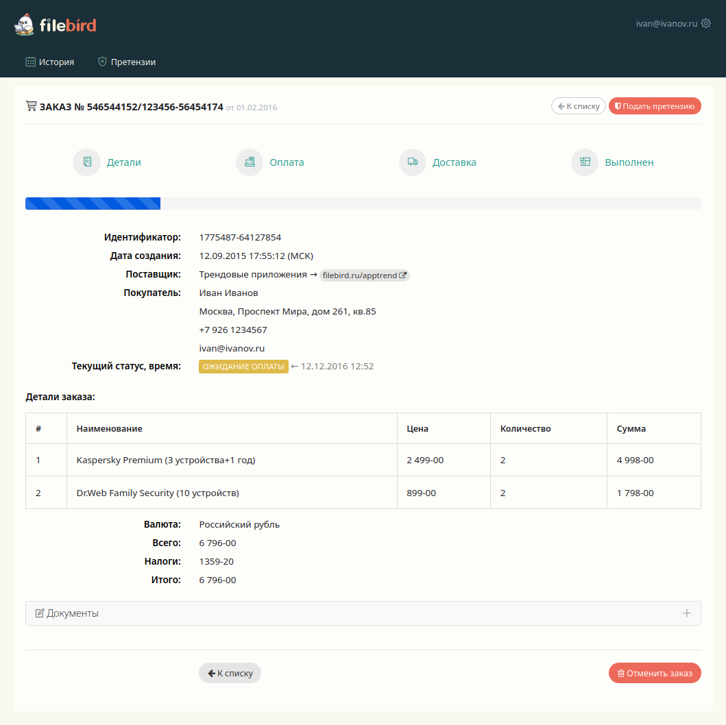Click the Filebird bird logo
726x725 pixels.
click(24, 25)
